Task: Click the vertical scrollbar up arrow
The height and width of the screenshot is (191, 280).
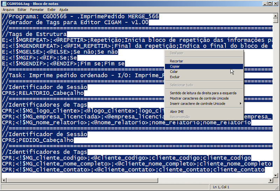Action: click(275, 16)
